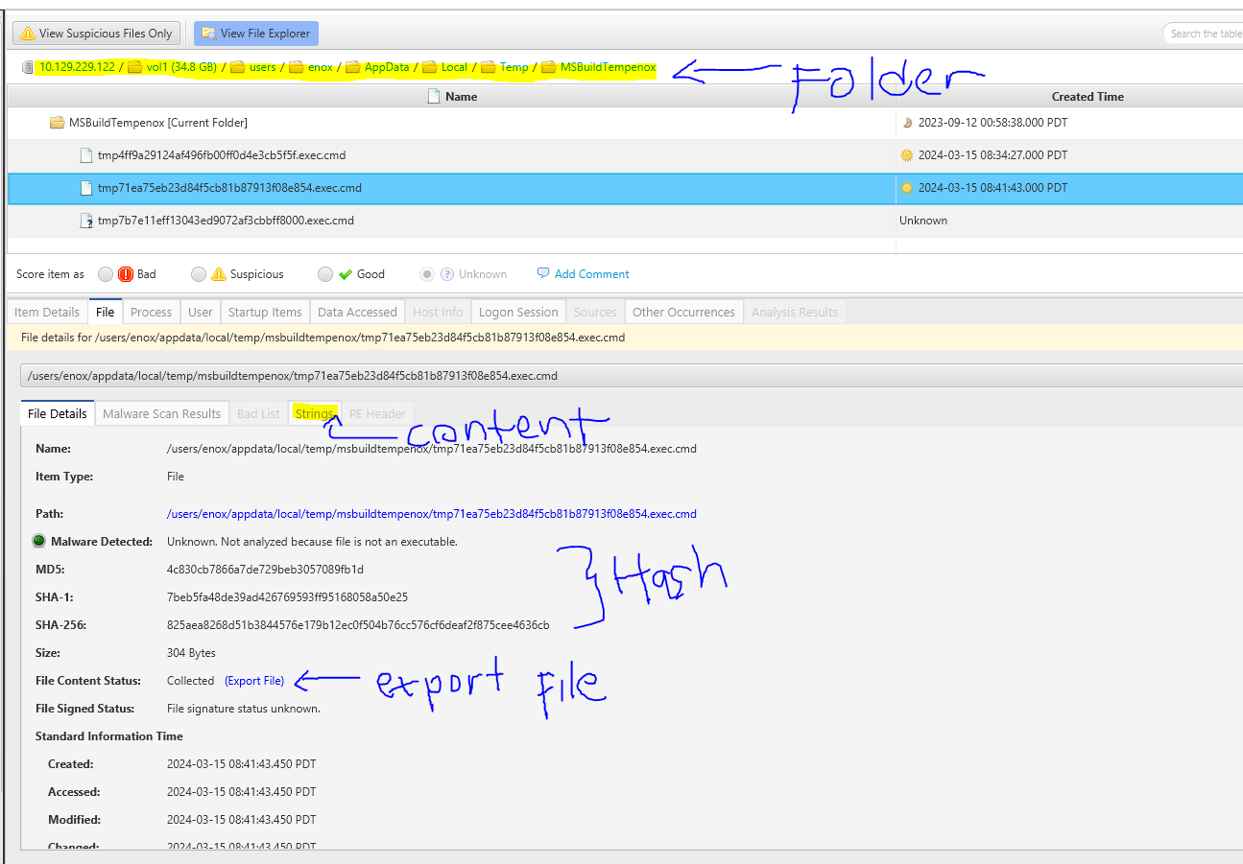This screenshot has width=1243, height=864.
Task: Open the vol1 folder icon in breadcrumb
Action: (x=135, y=67)
